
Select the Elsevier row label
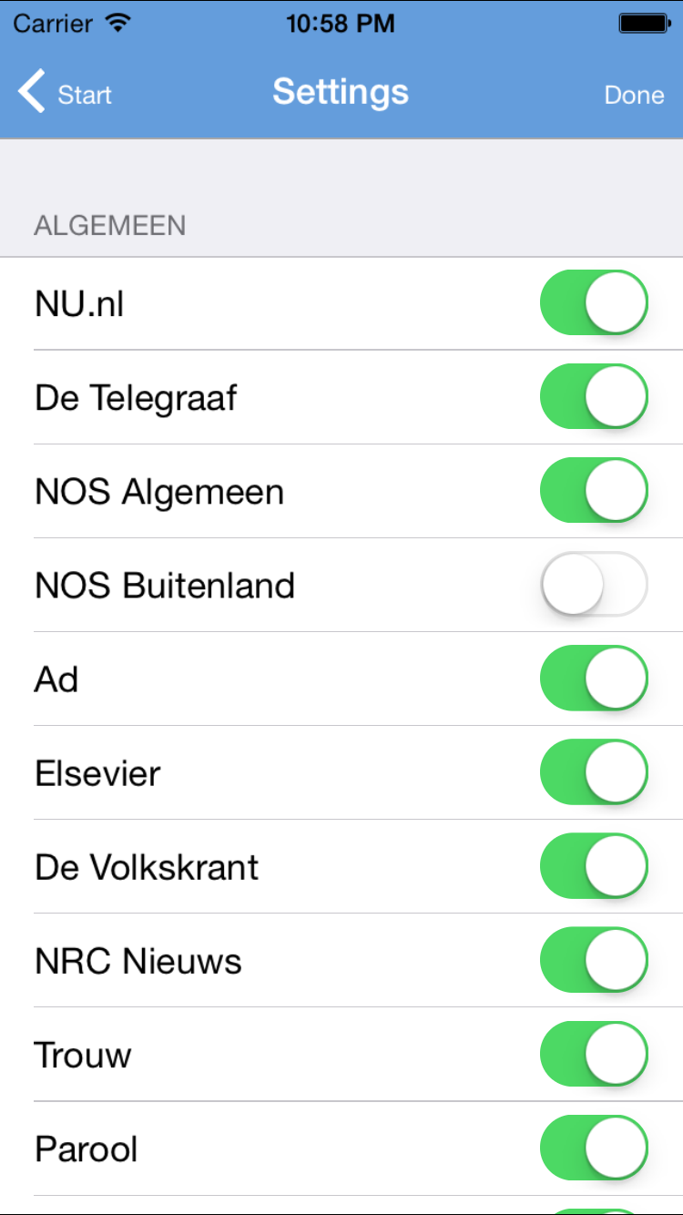pos(97,773)
